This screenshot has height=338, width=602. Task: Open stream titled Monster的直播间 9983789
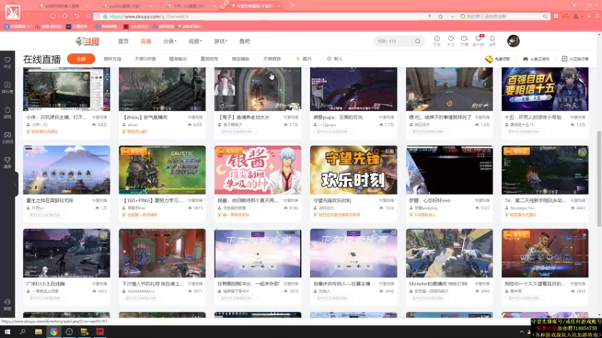click(438, 284)
